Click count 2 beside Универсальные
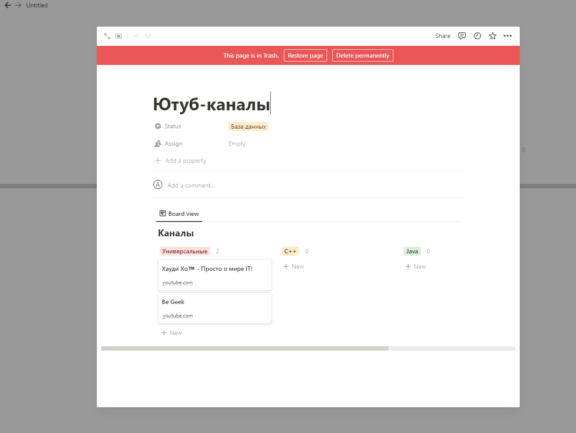576x433 pixels. tap(218, 251)
